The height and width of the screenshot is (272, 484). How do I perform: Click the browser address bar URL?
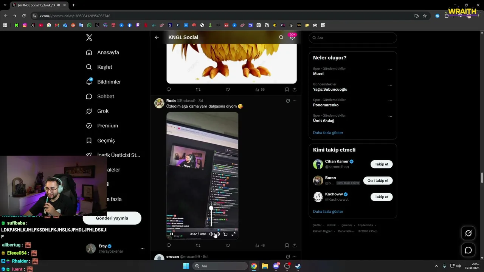[x=75, y=16]
